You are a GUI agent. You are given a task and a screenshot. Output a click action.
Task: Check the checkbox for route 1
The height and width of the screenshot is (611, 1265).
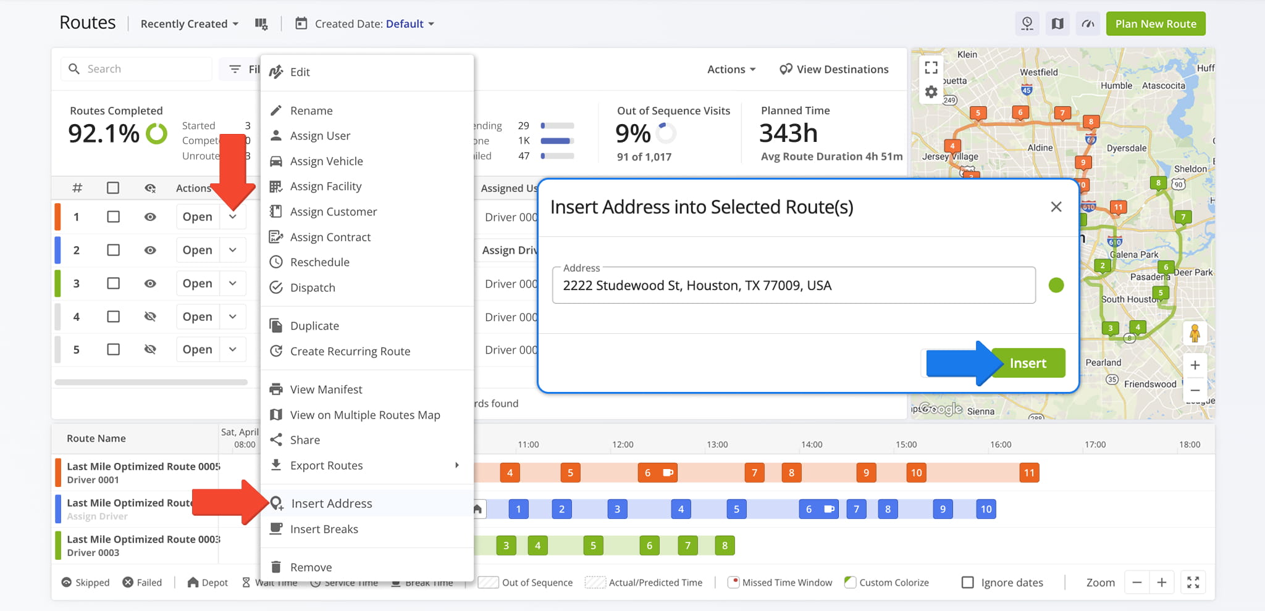(113, 217)
